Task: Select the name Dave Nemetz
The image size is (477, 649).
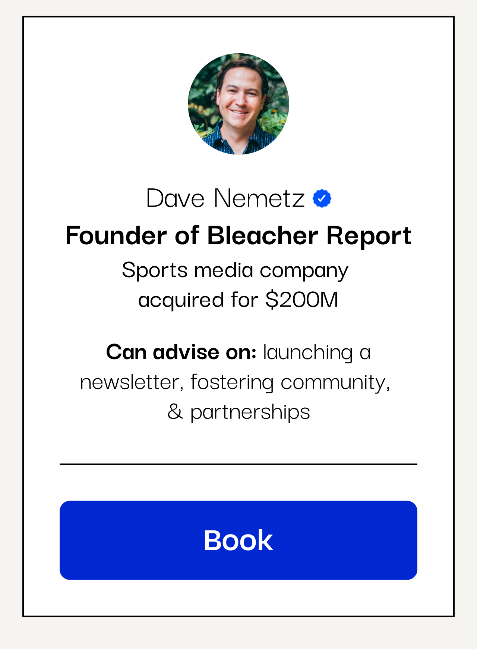Action: 225,198
